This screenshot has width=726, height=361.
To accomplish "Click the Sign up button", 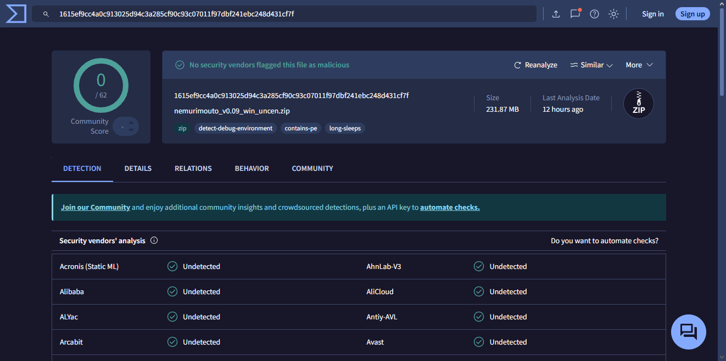I will click(x=692, y=14).
